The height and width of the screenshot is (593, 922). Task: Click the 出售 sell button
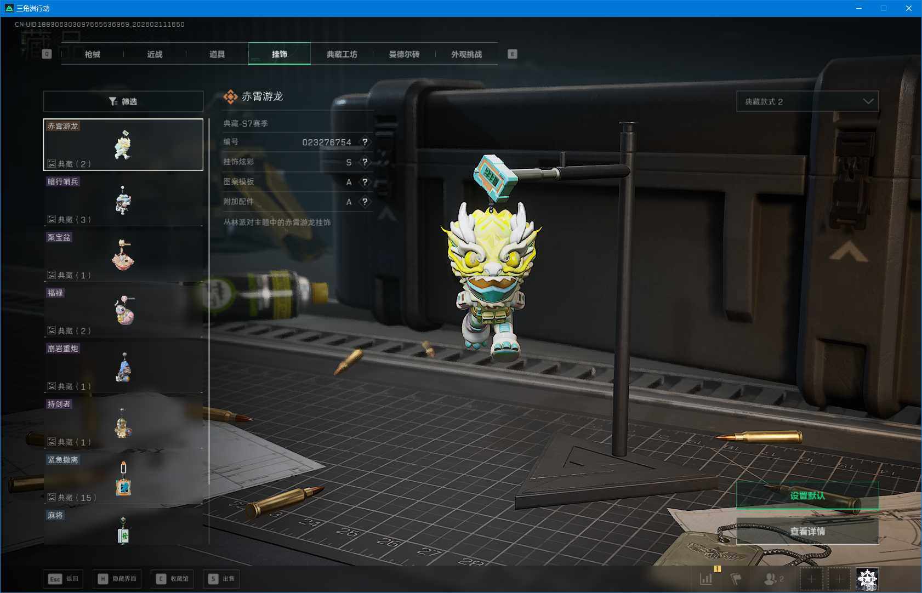point(221,579)
